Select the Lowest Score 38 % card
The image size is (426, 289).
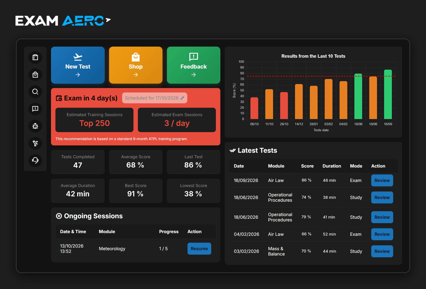(x=194, y=191)
